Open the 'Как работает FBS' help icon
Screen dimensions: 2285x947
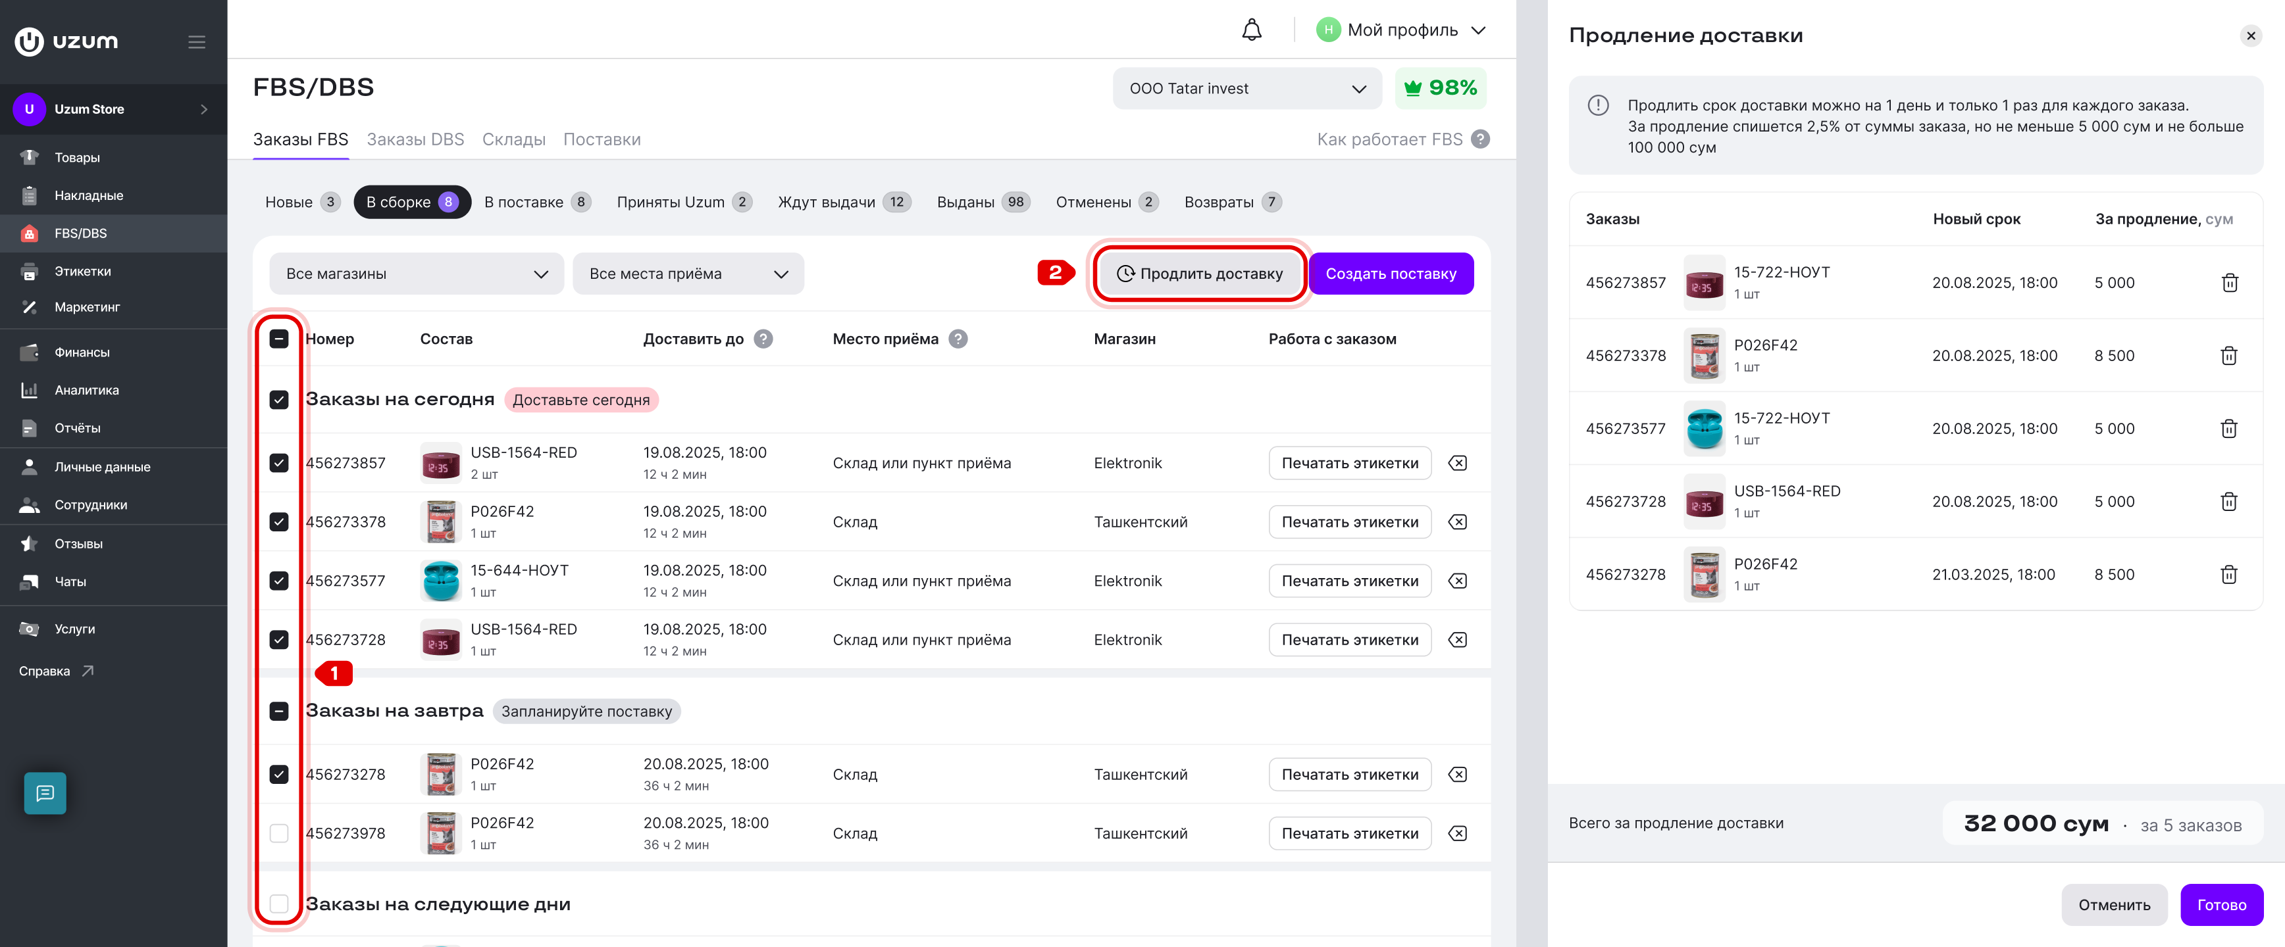pyautogui.click(x=1479, y=139)
